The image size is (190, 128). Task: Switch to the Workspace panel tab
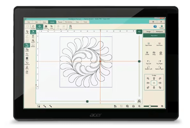coord(159,32)
